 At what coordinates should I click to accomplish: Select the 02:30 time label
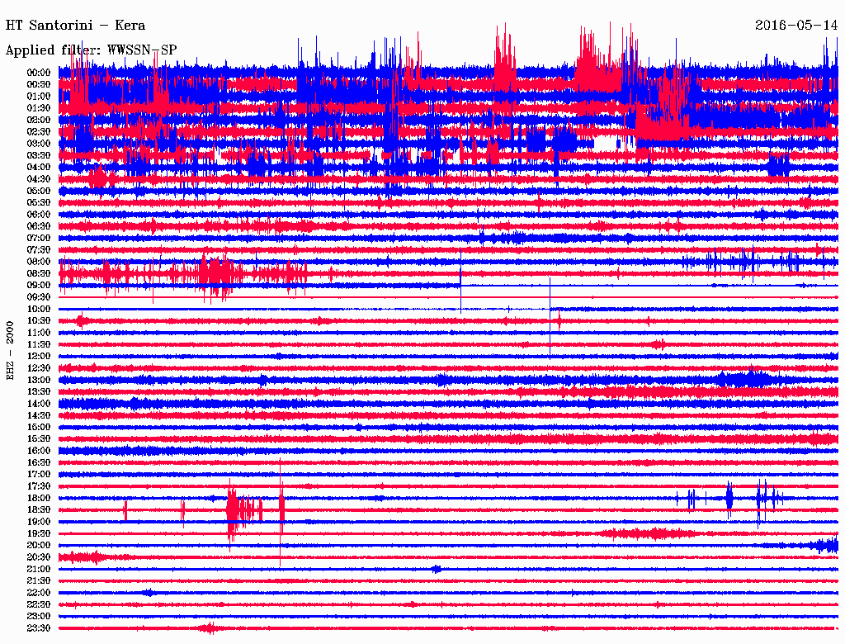pyautogui.click(x=39, y=131)
